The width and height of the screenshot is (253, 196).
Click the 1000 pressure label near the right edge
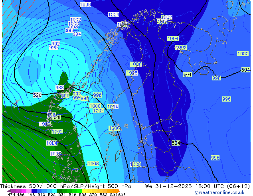243,54
